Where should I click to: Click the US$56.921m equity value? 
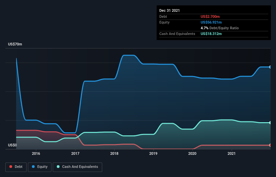211,22
